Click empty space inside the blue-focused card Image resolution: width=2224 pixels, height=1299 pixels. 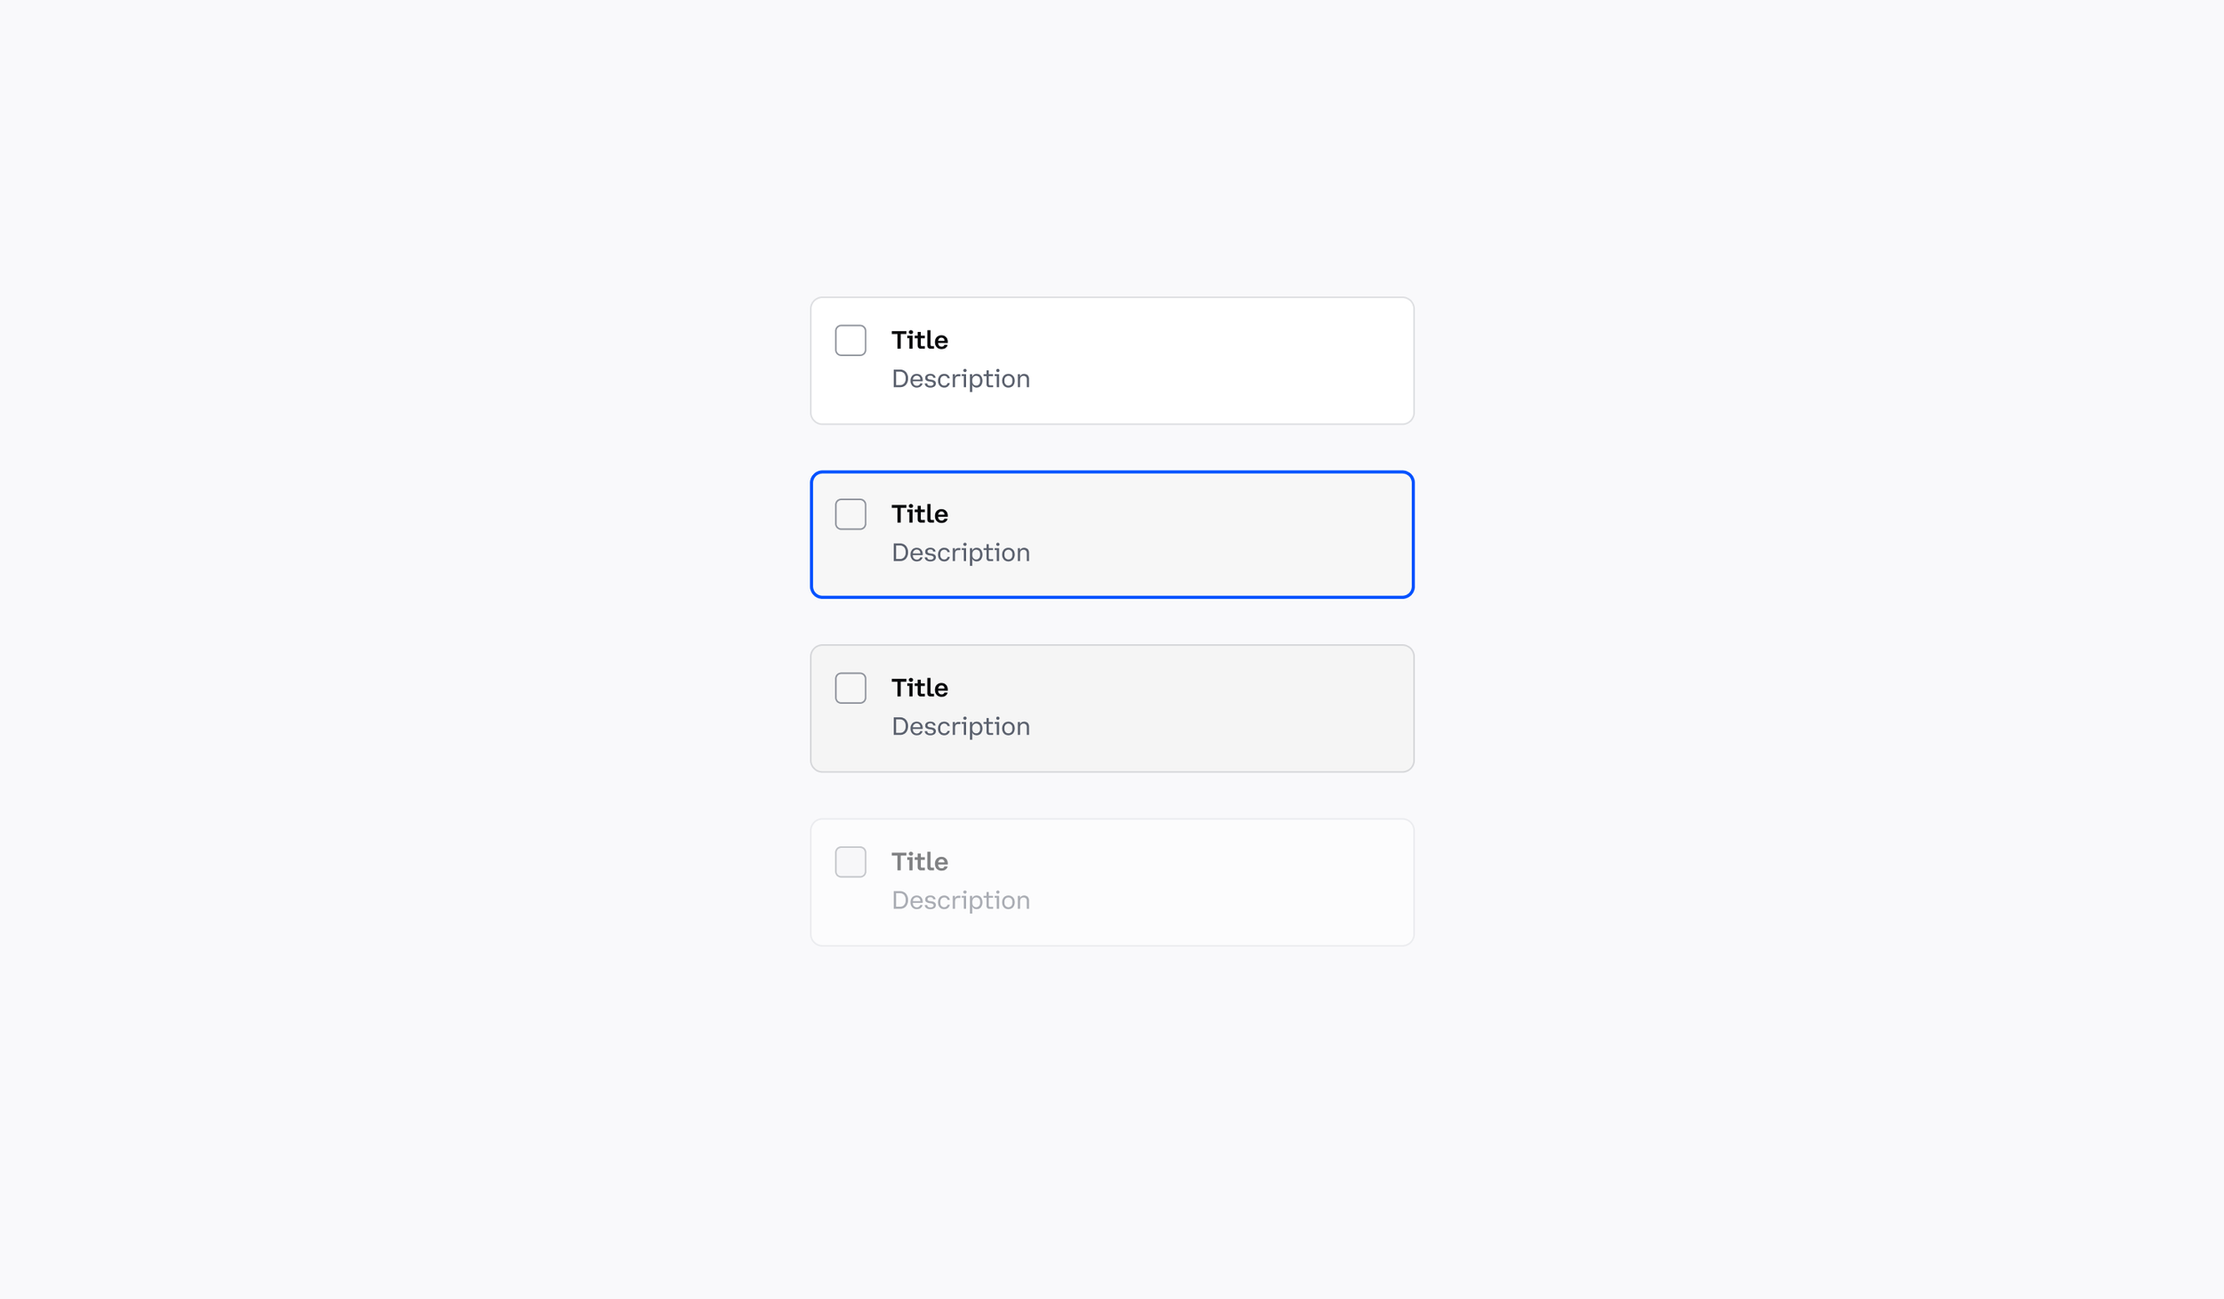pos(1228,535)
